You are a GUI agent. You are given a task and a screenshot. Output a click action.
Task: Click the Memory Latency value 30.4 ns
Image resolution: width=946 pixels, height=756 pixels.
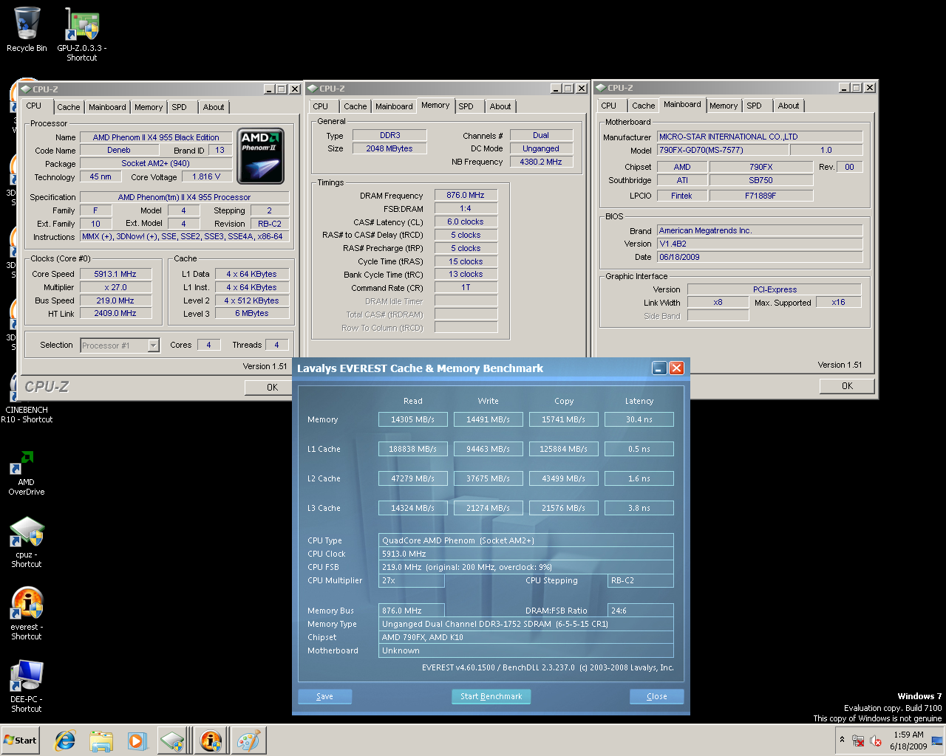(639, 419)
